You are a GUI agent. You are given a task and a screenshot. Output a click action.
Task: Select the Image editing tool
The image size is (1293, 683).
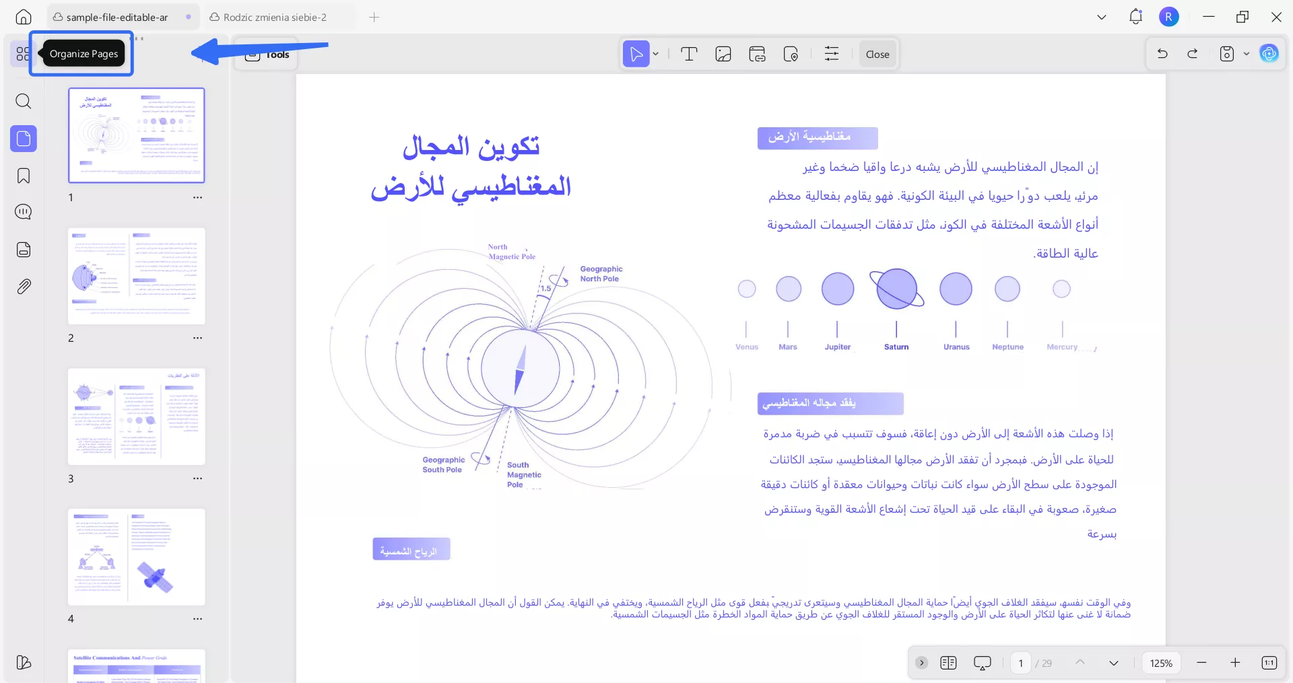tap(723, 54)
